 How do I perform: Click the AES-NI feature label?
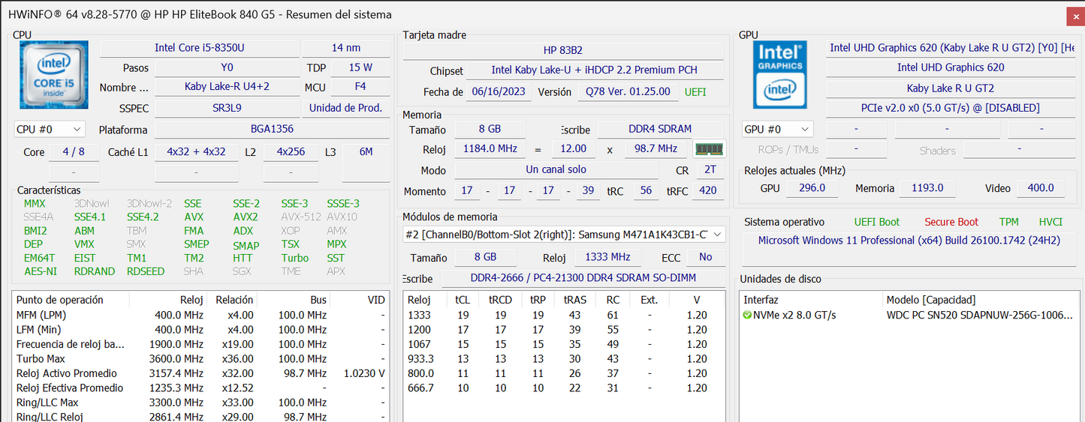40,271
